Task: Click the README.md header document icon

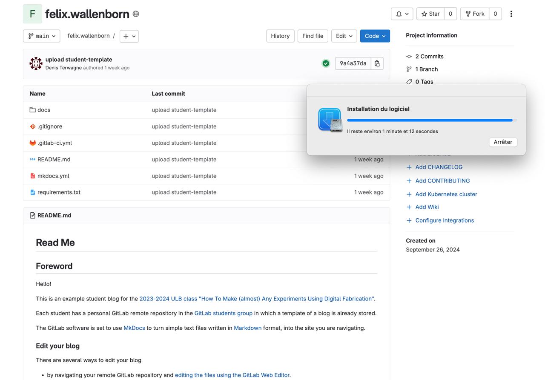Action: click(x=33, y=215)
